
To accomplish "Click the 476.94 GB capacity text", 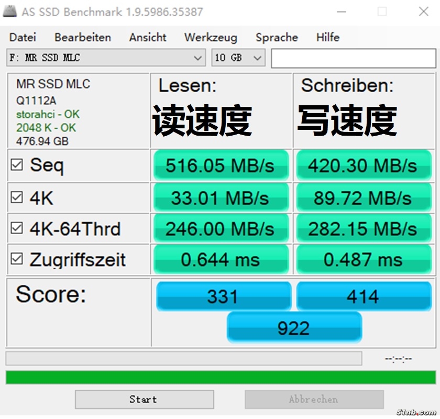I will point(42,141).
